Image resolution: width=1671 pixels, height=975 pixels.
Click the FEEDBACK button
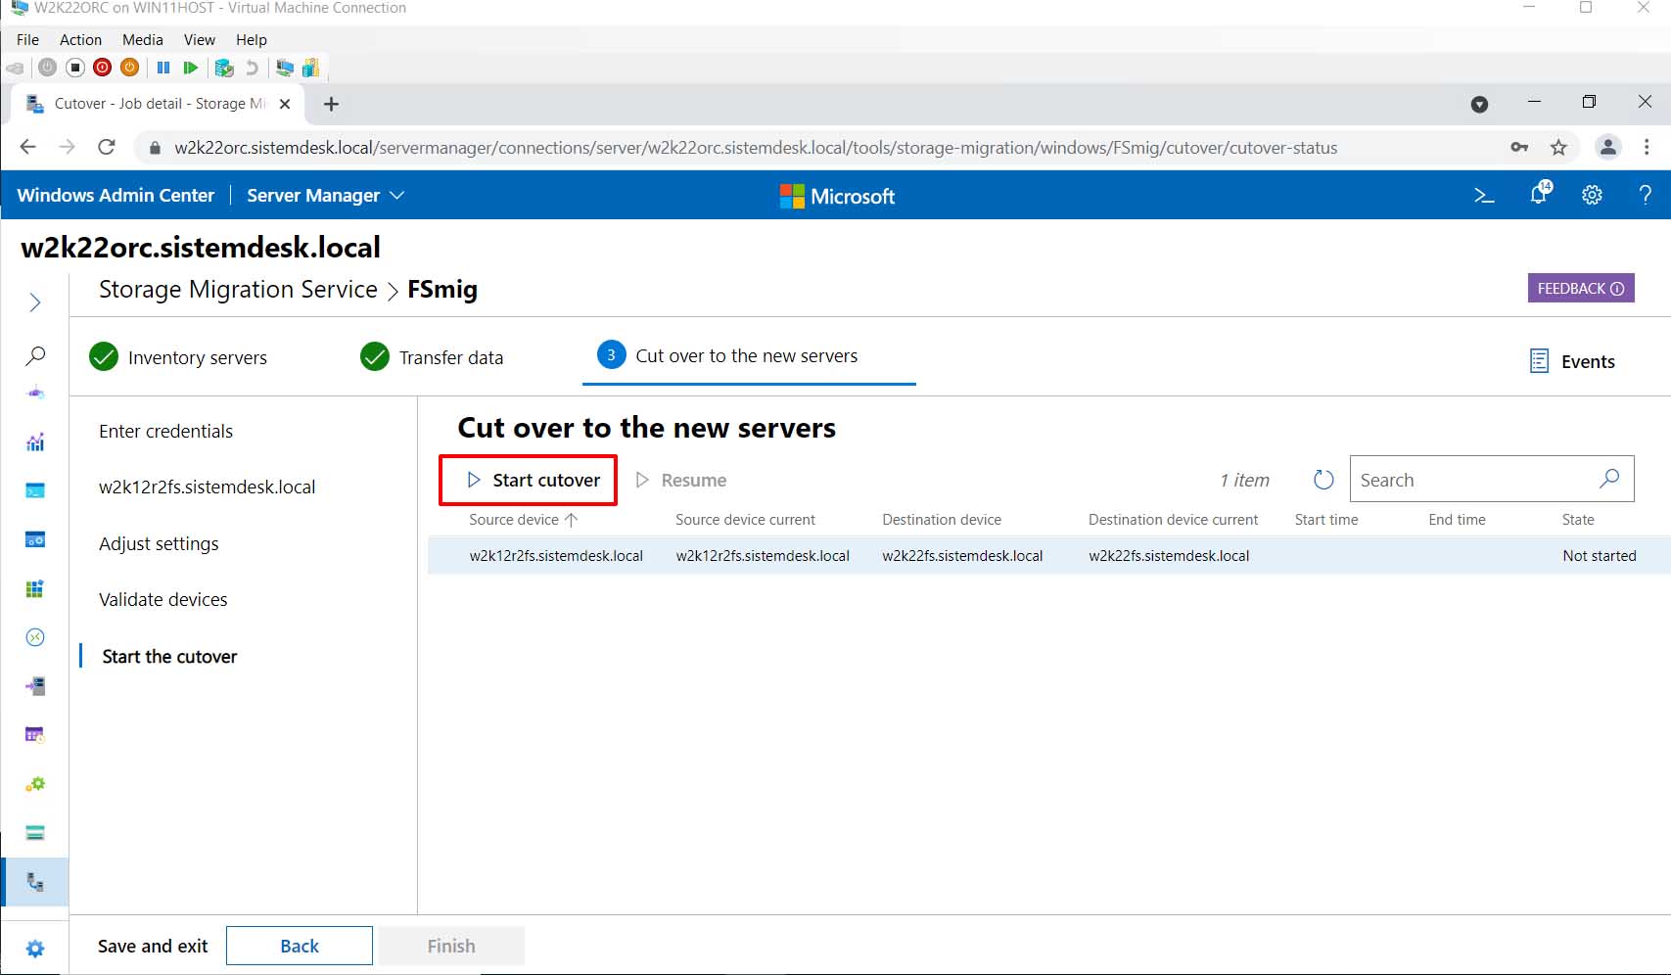(x=1581, y=288)
